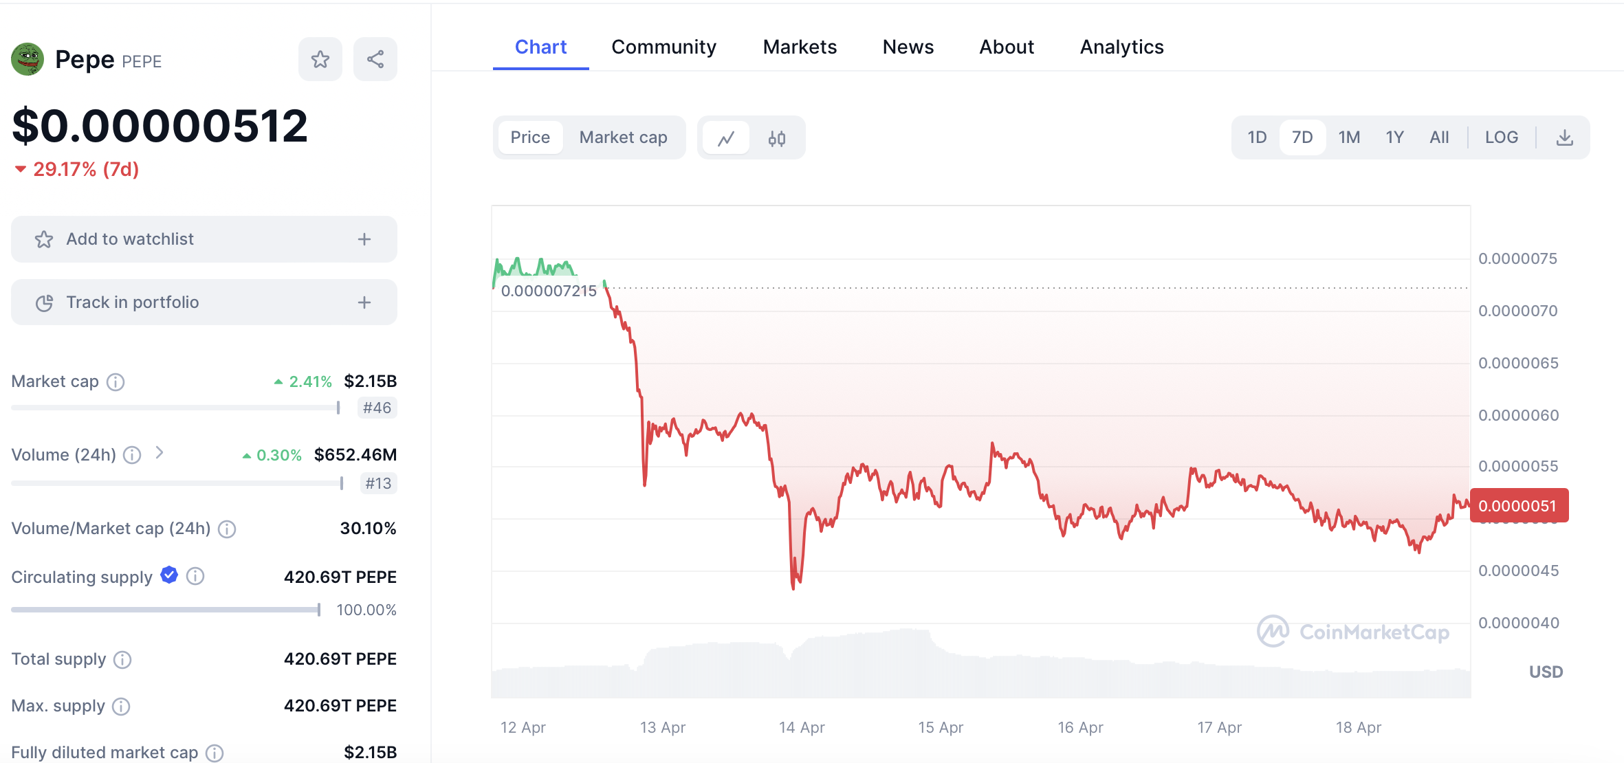The width and height of the screenshot is (1624, 763).
Task: Click the Max. supply info icon
Action: (121, 707)
